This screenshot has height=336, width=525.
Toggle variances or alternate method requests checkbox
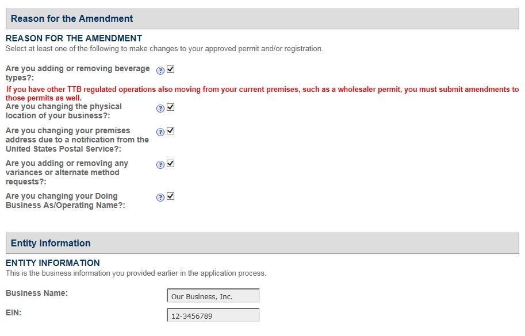pyautogui.click(x=170, y=164)
